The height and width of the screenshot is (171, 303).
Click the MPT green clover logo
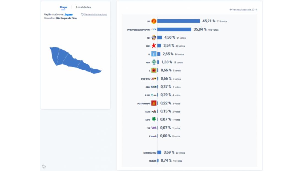coord(154,119)
